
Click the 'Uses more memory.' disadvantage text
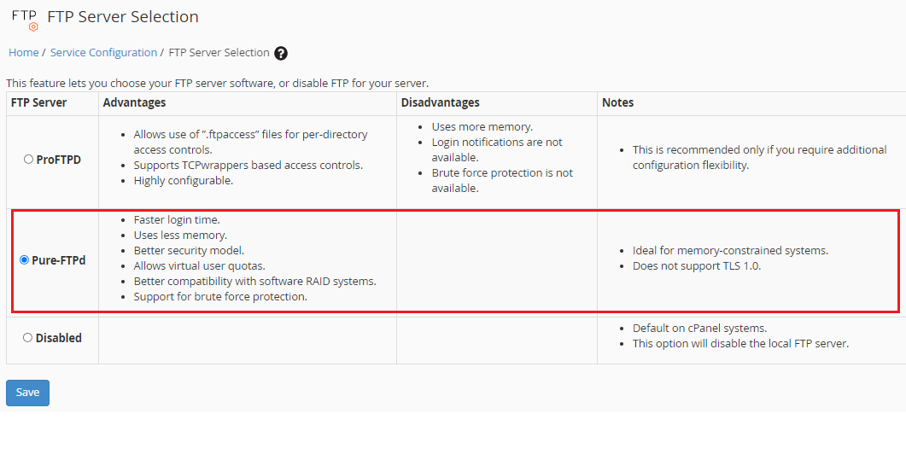click(x=482, y=127)
